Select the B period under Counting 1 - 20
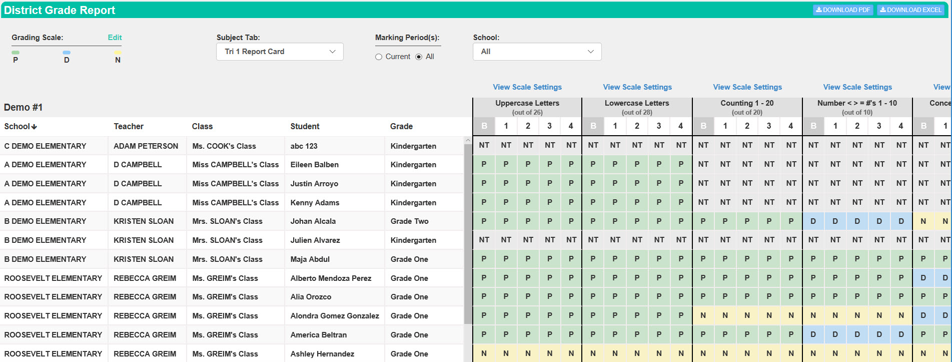 point(703,126)
